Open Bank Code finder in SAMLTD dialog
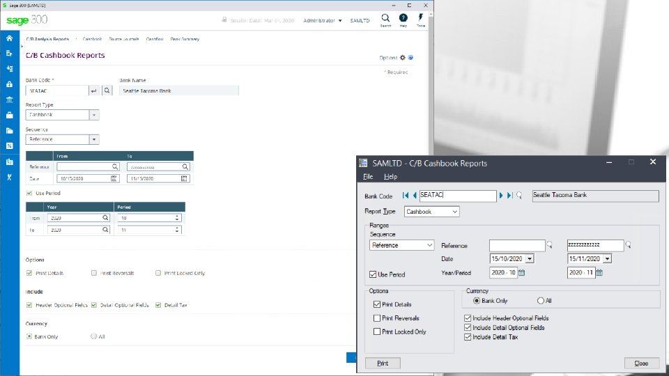Viewport: 669px width, 376px height. click(519, 195)
